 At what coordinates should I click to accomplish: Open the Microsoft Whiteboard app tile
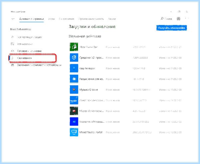[74, 122]
